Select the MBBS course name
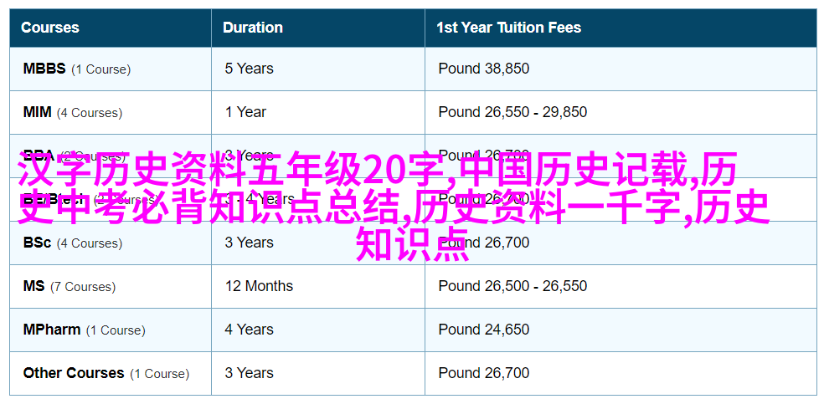824x404 pixels. tap(44, 69)
